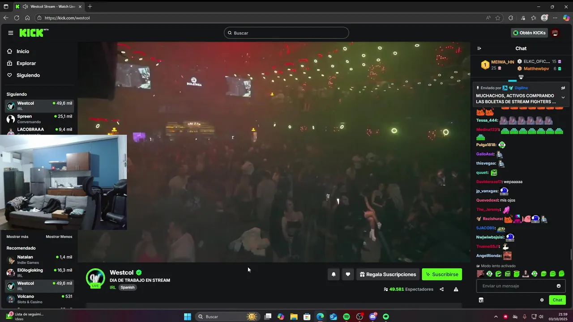Open Discord from taskbar
Viewport: 573px width, 322px height.
372,317
